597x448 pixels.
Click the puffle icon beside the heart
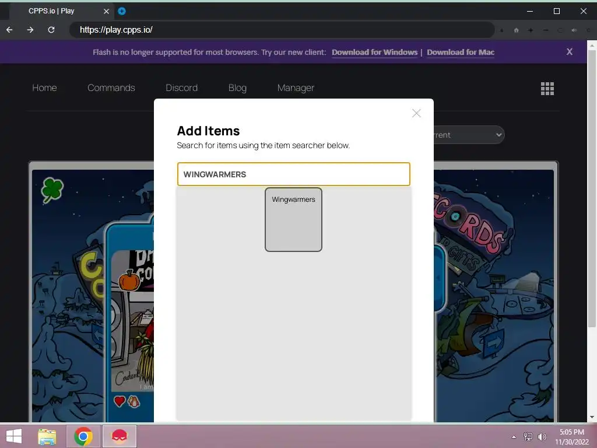tap(134, 401)
